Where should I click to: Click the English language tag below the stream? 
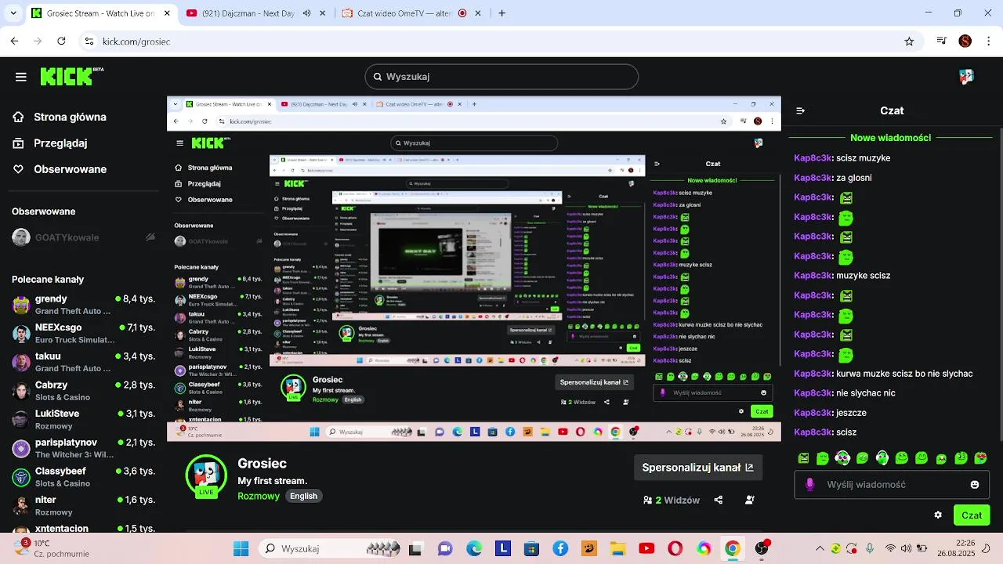(303, 496)
